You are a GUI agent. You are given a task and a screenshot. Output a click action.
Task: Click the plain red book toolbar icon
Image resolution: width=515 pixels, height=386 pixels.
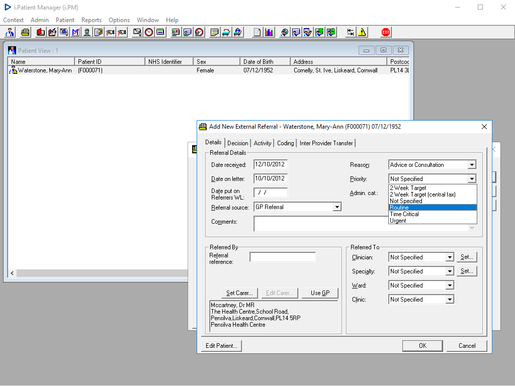[x=41, y=32]
